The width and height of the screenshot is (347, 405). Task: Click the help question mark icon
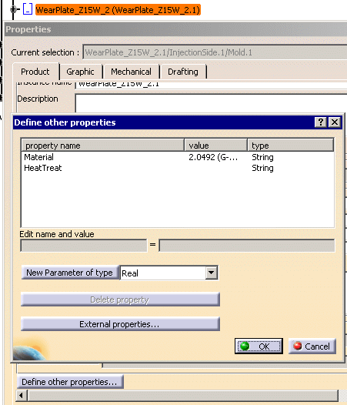coord(321,122)
